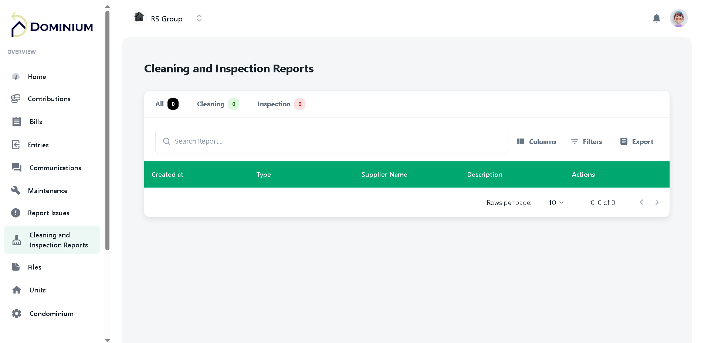701x343 pixels.
Task: Click the Export button
Action: point(637,141)
